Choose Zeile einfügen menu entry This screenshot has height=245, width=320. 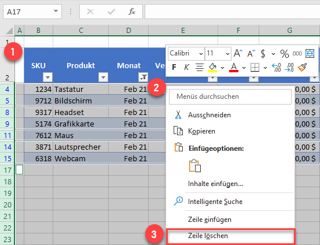pyautogui.click(x=230, y=220)
